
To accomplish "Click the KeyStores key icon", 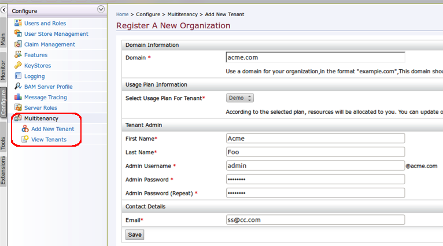I will coord(19,66).
